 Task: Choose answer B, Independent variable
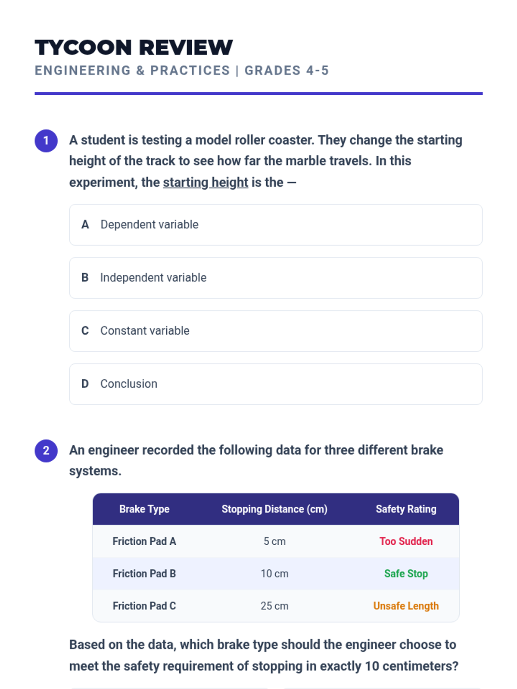(x=276, y=278)
